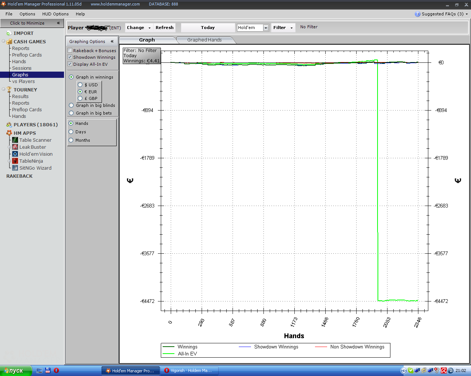471x376 pixels.
Task: Open the HUD Options menu
Action: [x=55, y=14]
